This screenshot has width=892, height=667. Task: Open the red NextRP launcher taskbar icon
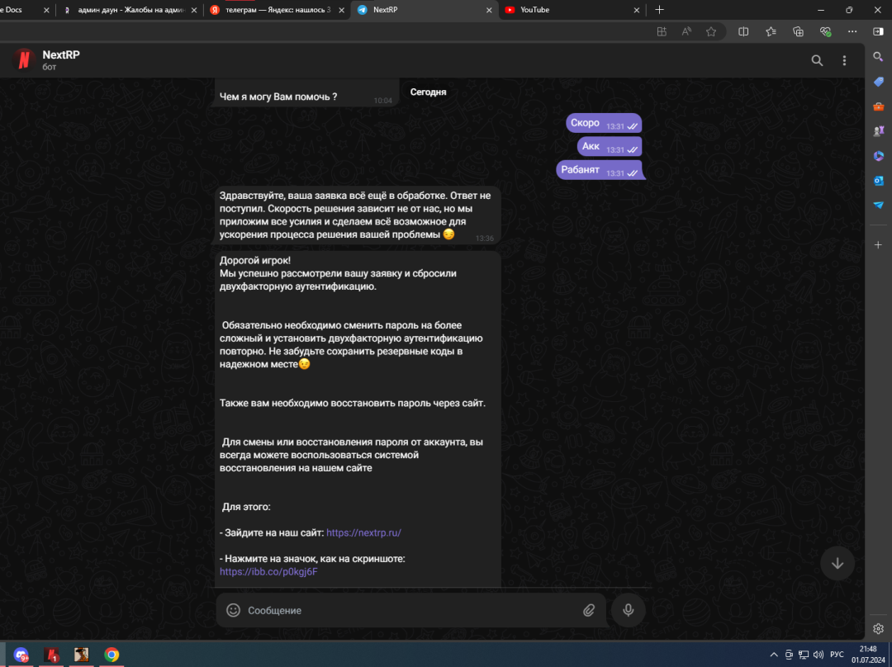coord(52,655)
